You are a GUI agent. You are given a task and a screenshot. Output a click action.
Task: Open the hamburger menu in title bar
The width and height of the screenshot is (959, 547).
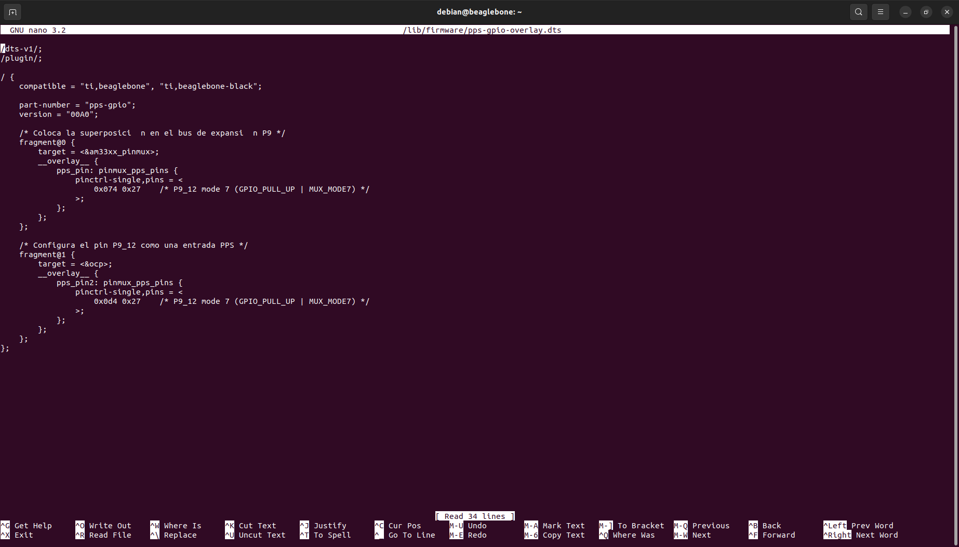tap(881, 12)
